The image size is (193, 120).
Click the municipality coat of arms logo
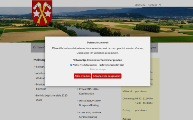tap(42, 13)
